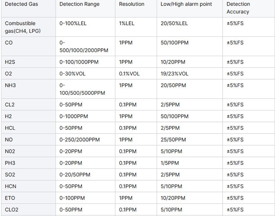Viewport: 275px width, 216px height.
Task: Click the Detected Gas column header
Action: [21, 4]
